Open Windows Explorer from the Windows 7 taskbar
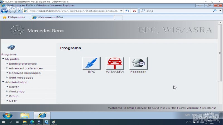223x125 pixels. [x=25, y=115]
